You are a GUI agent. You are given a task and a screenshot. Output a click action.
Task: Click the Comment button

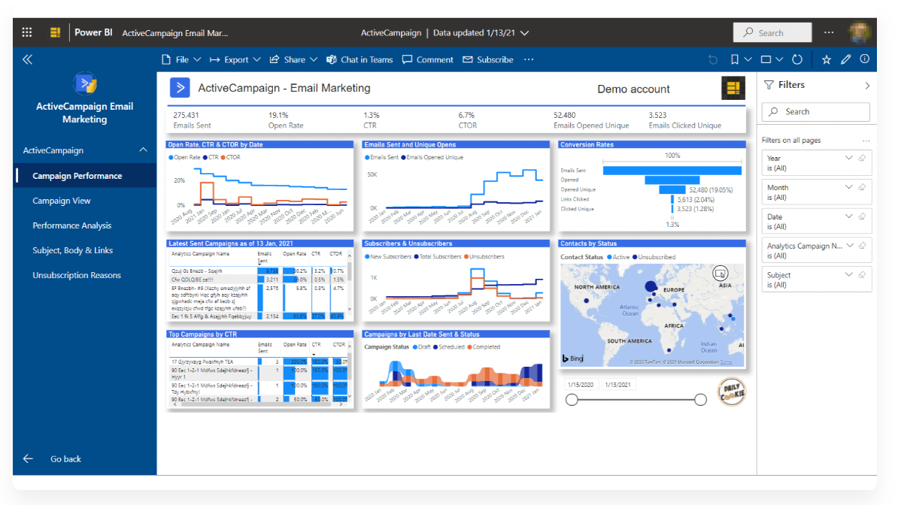point(428,59)
